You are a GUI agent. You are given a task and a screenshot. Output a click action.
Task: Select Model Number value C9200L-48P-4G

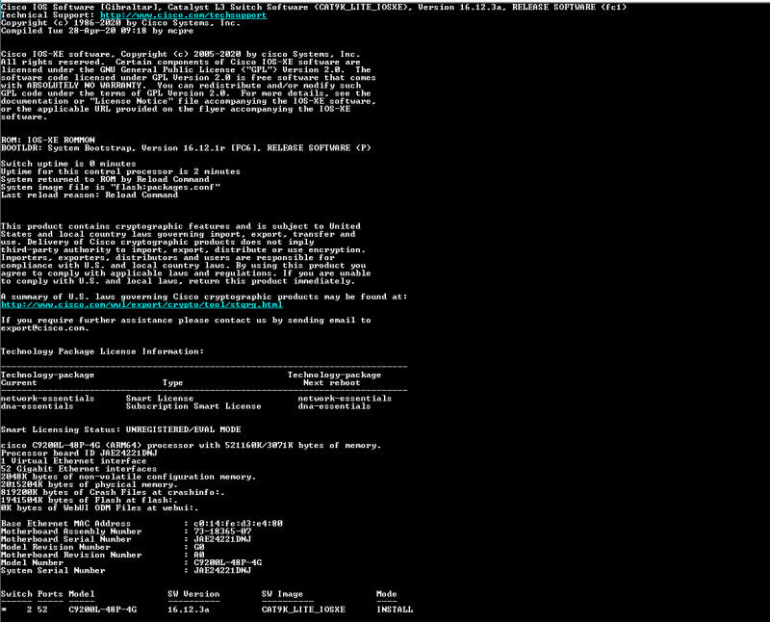pos(228,562)
